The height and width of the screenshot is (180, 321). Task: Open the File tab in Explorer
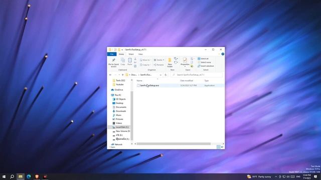[112, 54]
